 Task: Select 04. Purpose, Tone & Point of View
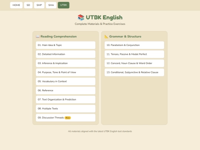point(66,72)
